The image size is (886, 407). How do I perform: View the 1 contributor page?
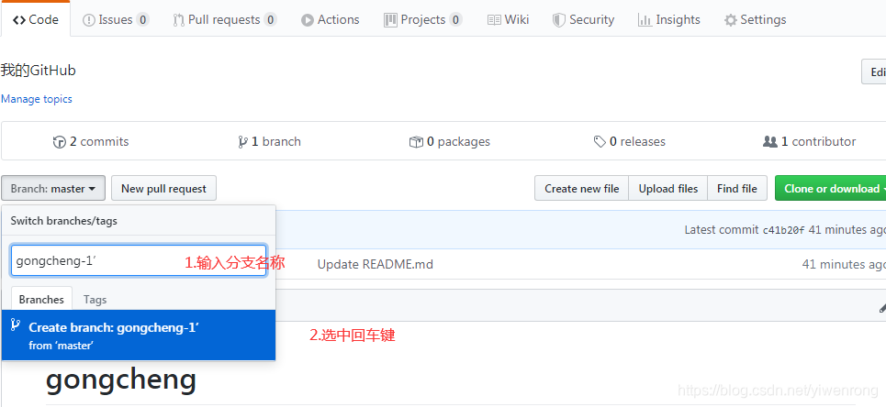[x=809, y=142]
